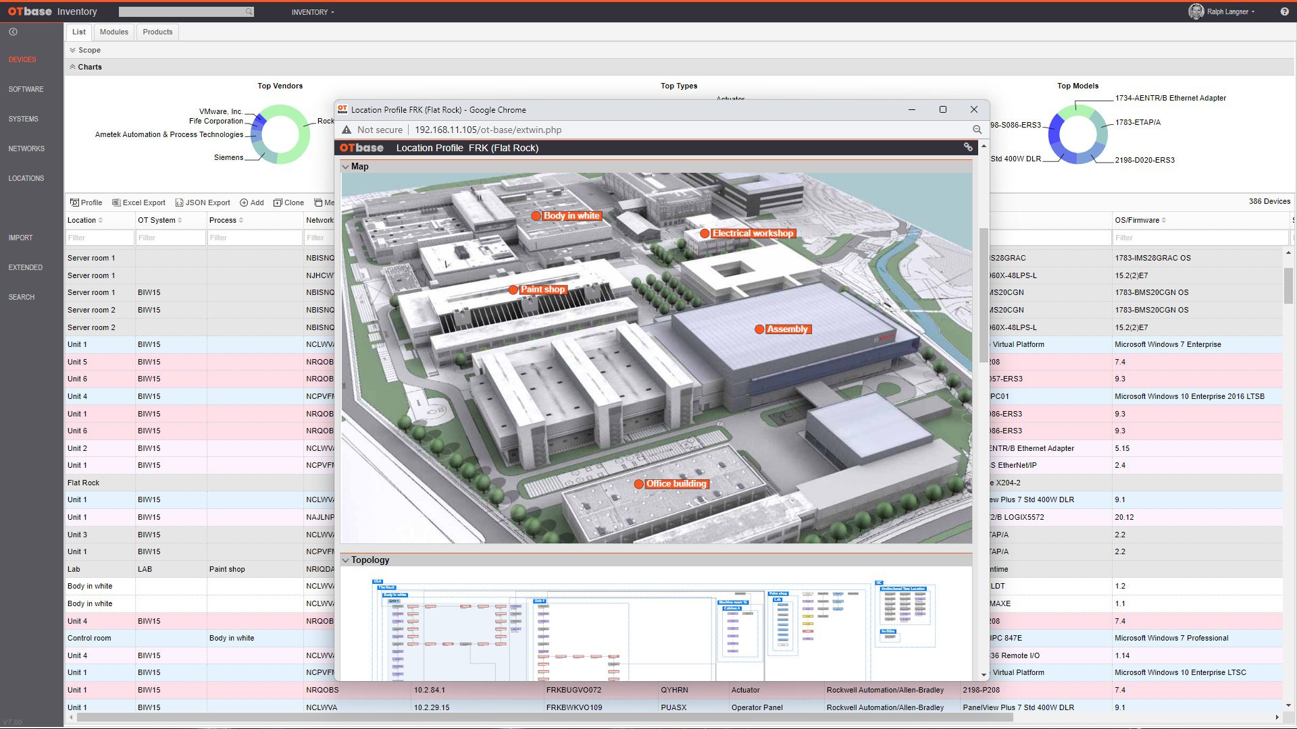1297x729 pixels.
Task: Click the OS/Firmware filter input field
Action: (x=1200, y=238)
